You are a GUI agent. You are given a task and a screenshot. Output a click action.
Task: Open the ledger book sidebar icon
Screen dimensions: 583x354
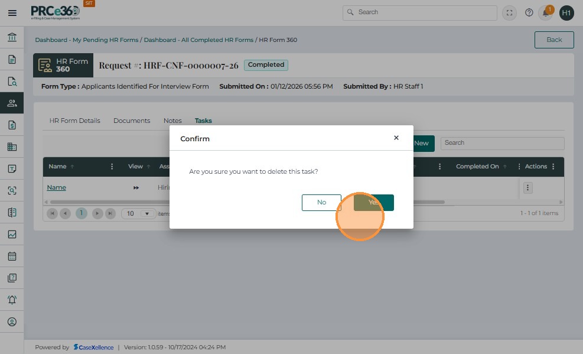(x=12, y=212)
